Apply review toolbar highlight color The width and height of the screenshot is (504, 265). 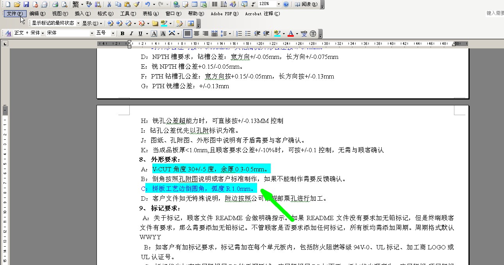coord(164,23)
